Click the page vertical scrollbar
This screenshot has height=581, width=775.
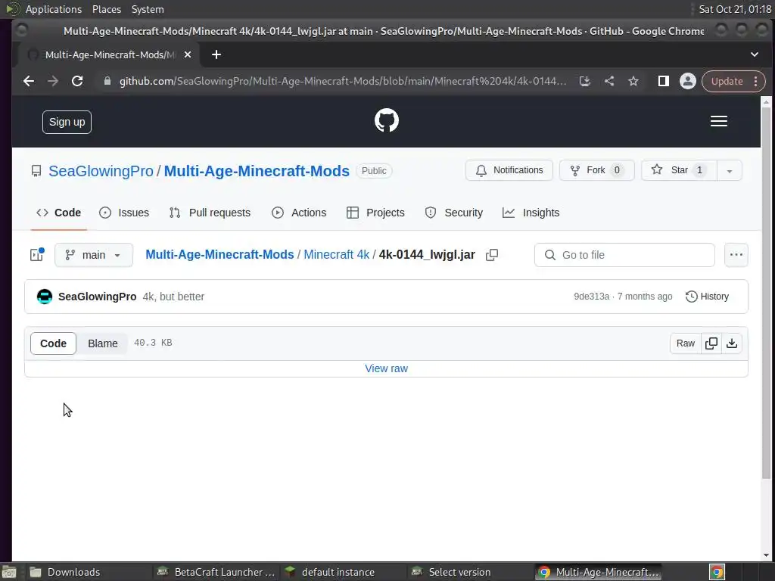[x=767, y=293]
